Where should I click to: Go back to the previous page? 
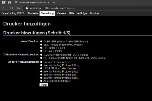5,8
